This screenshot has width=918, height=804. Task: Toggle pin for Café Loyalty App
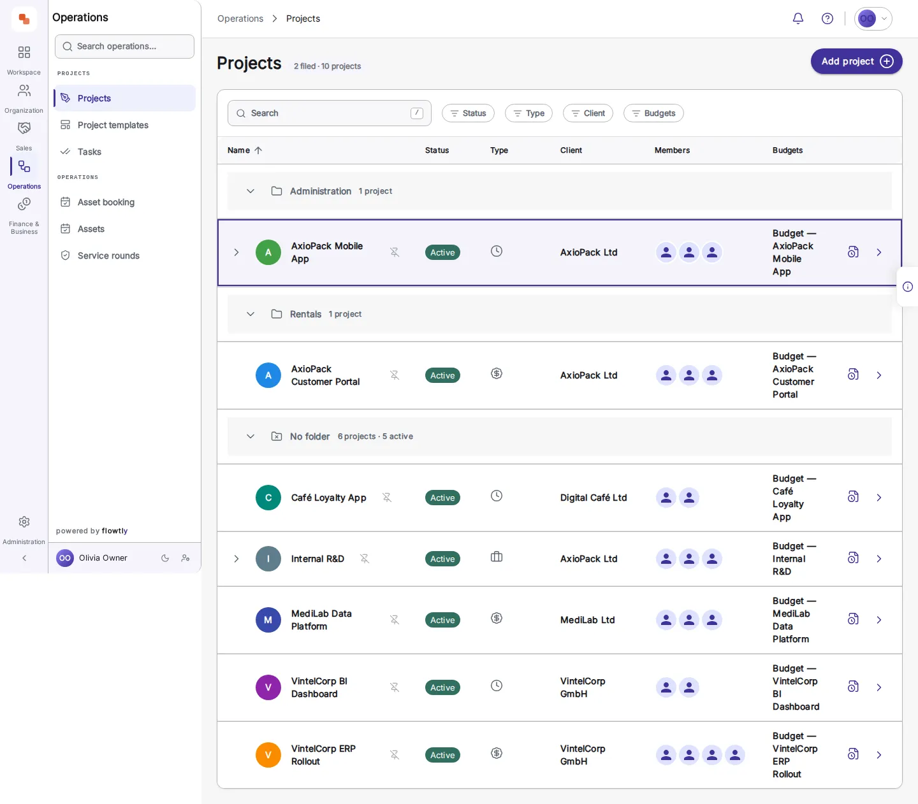tap(387, 498)
